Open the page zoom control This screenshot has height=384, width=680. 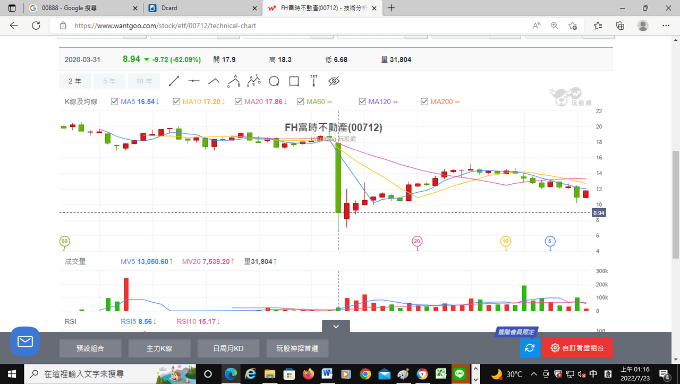coord(555,25)
